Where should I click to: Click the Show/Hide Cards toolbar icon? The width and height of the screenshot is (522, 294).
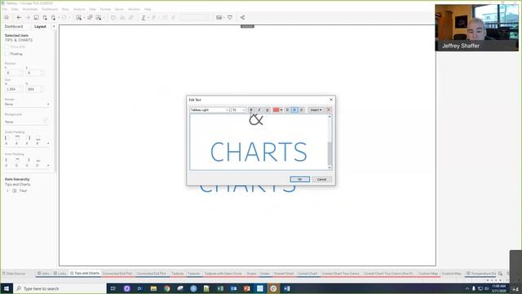(x=219, y=17)
